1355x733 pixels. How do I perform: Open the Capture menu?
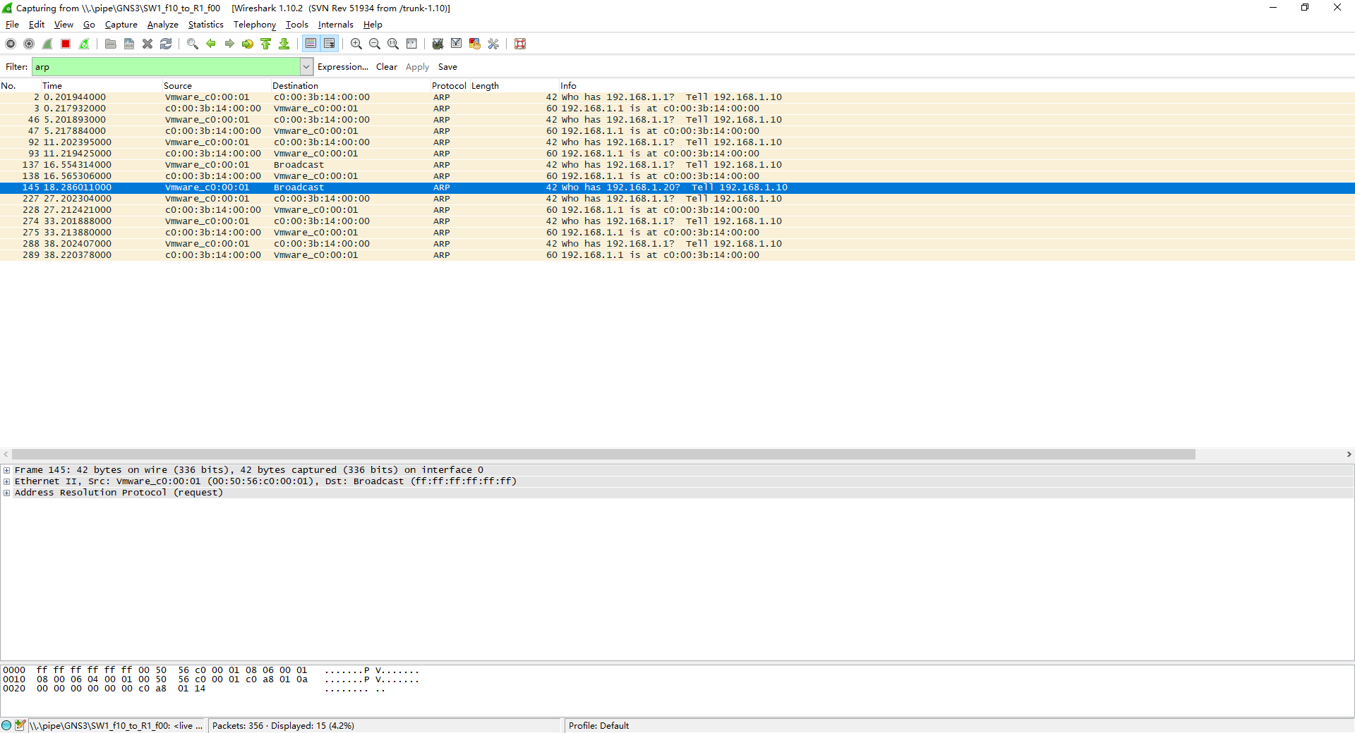point(121,25)
